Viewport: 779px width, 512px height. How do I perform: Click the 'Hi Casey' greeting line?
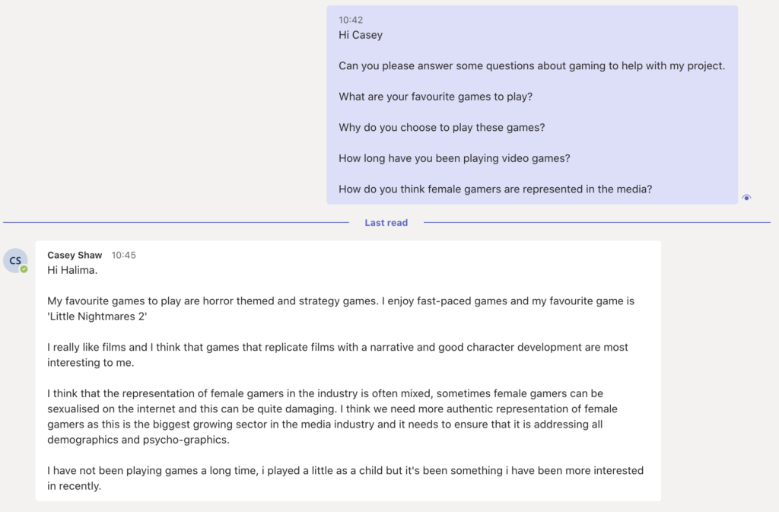(x=361, y=35)
